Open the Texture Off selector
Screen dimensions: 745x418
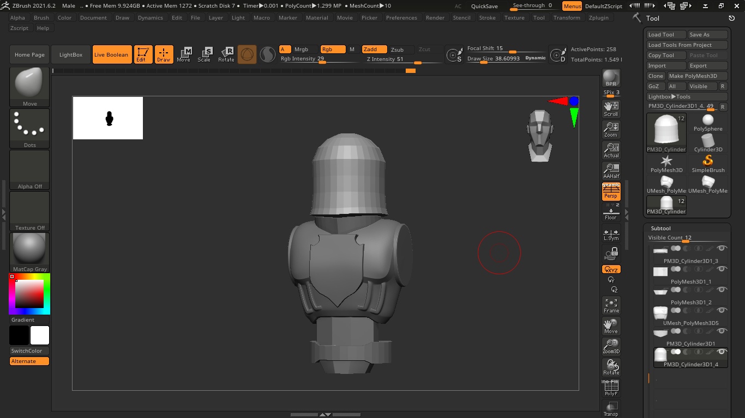click(x=29, y=211)
